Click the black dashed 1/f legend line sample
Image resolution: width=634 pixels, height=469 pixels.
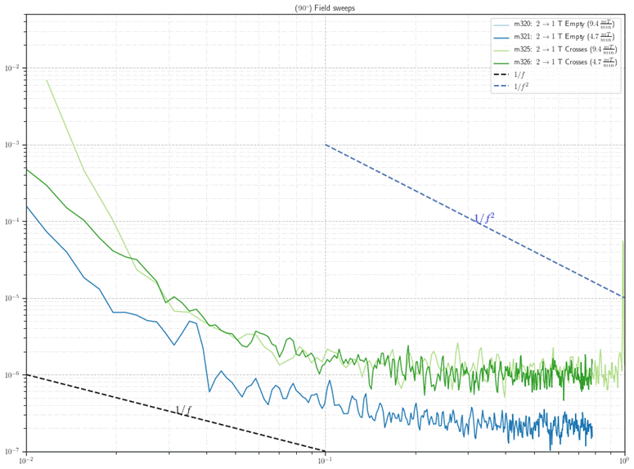click(x=501, y=74)
